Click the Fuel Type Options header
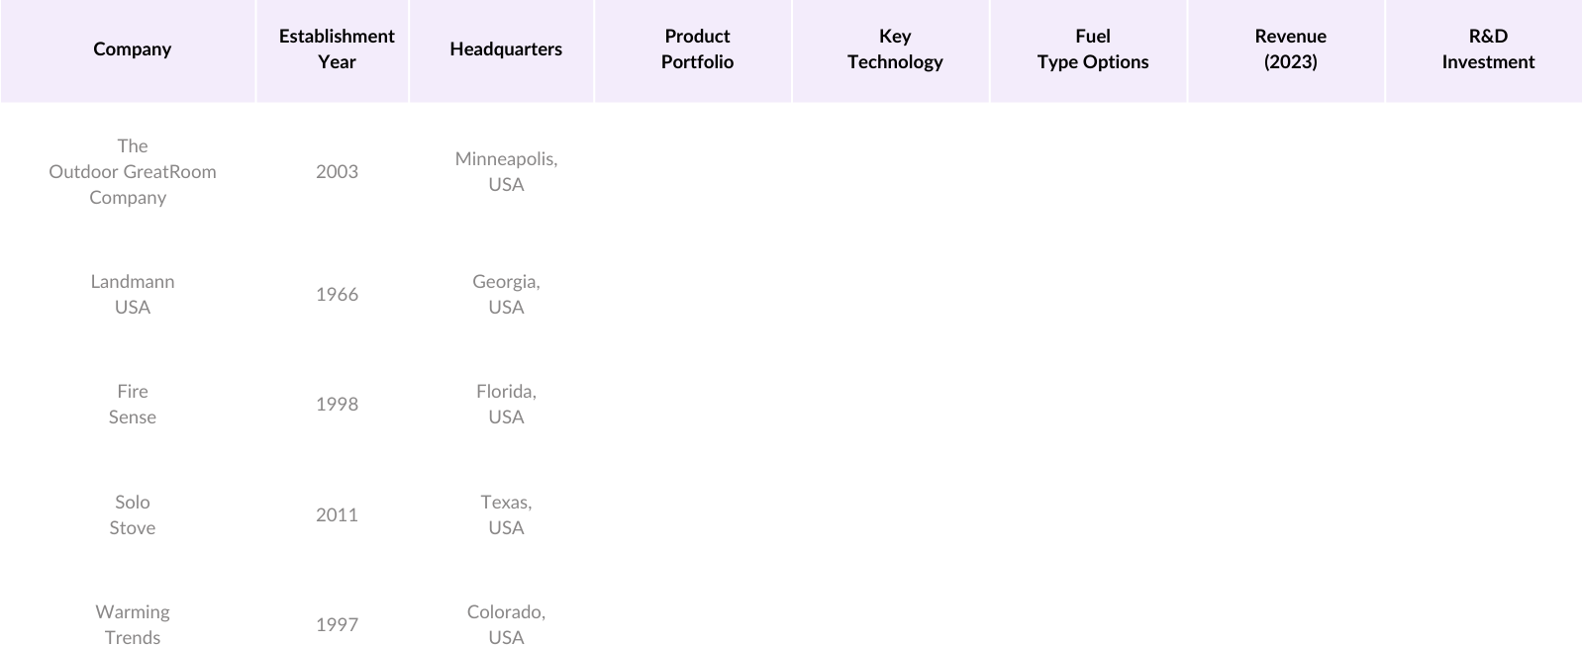 [x=1093, y=49]
